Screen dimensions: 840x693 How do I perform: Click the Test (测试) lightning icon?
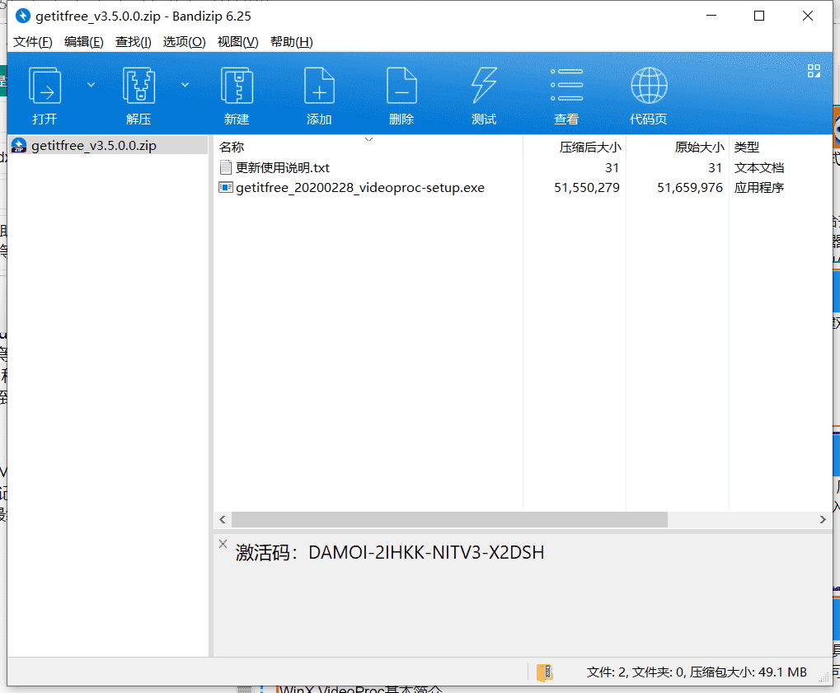pyautogui.click(x=484, y=85)
